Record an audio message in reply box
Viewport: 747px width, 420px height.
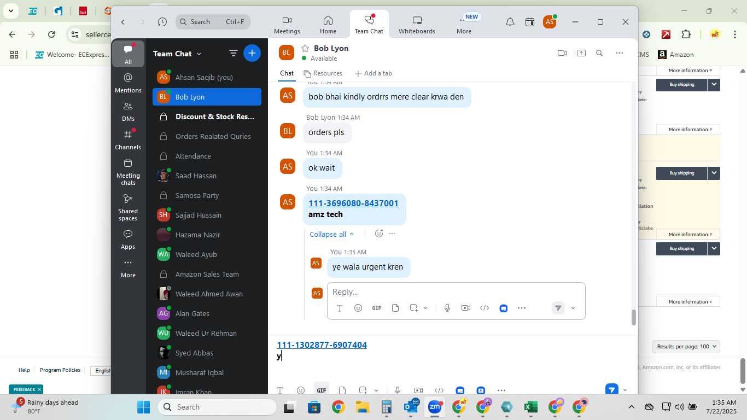point(447,308)
